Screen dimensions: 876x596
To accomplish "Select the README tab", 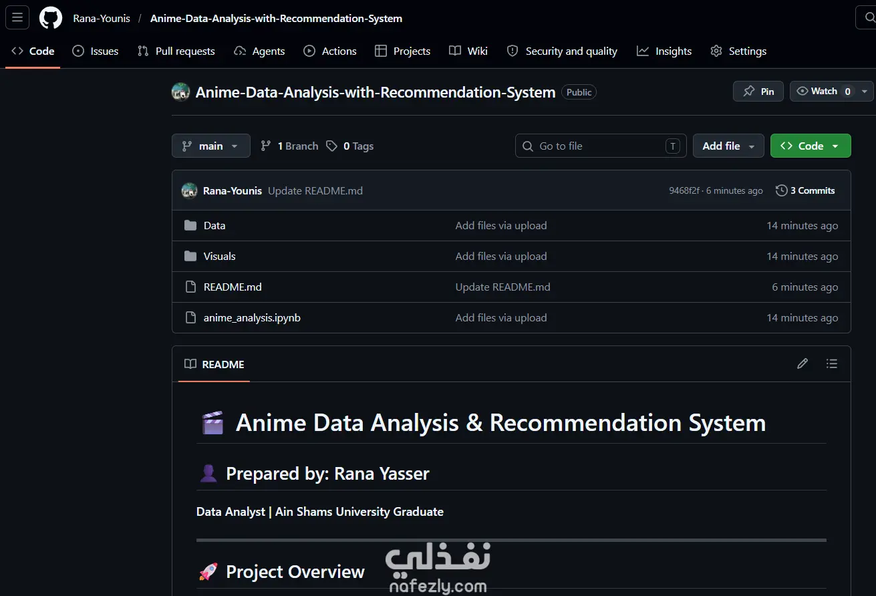I will coord(214,364).
